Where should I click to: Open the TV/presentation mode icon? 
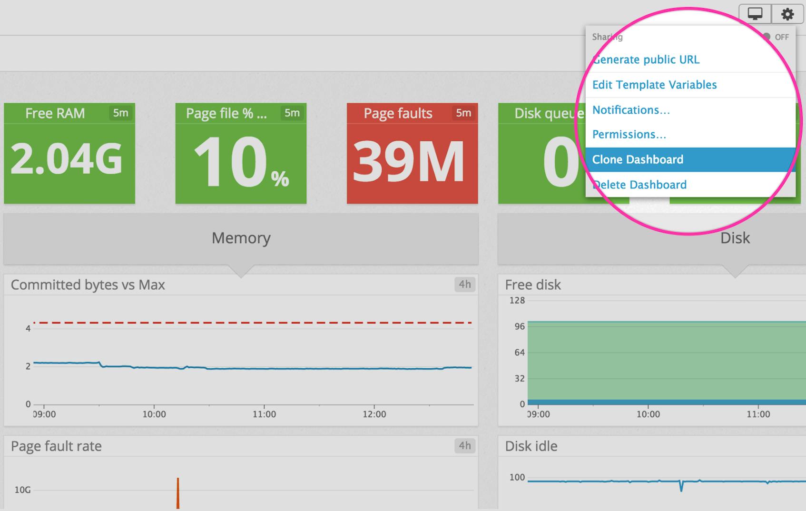pos(756,13)
